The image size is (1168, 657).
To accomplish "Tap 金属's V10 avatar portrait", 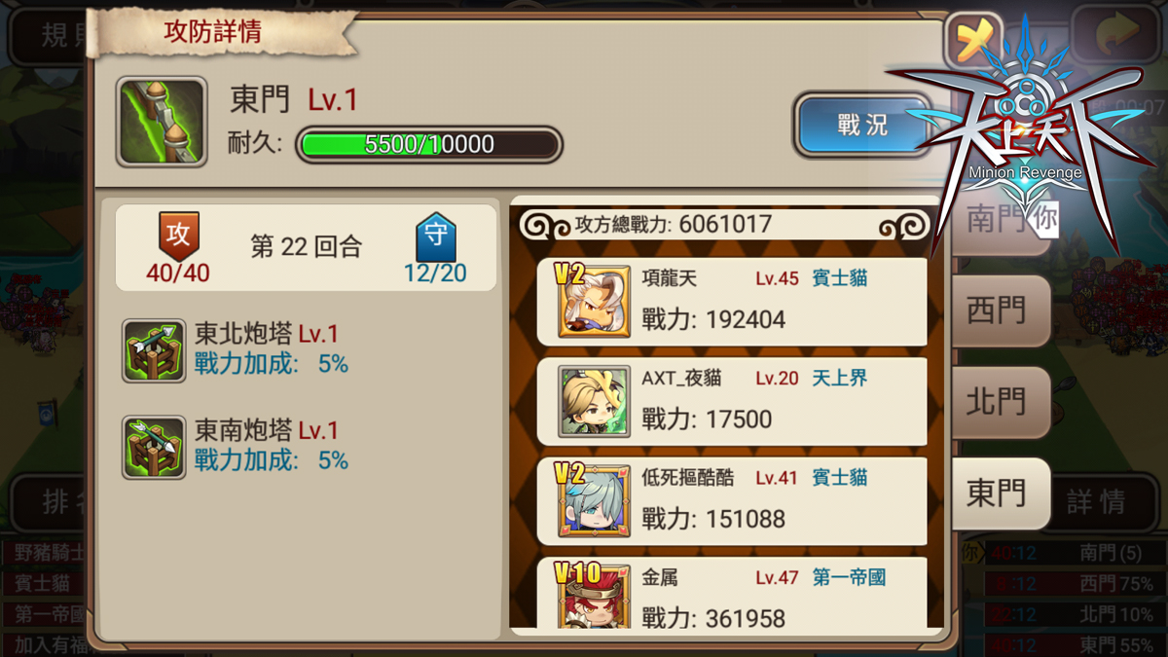I will click(594, 596).
